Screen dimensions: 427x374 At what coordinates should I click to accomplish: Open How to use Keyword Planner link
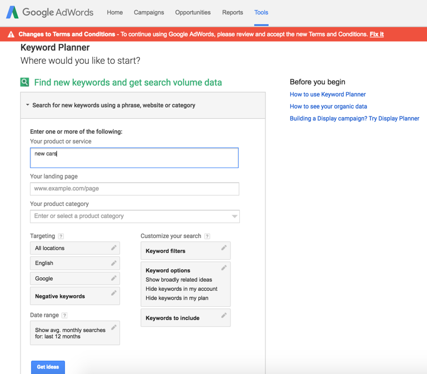[328, 94]
